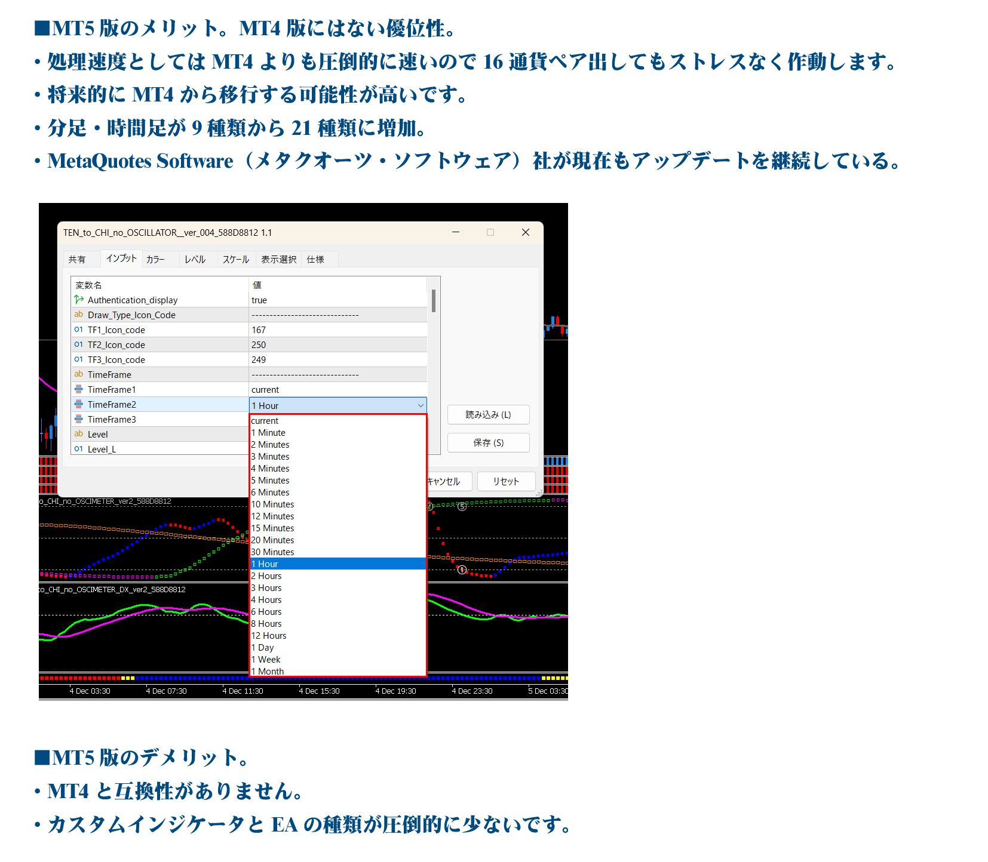Click TF3_Icon_code value 249
This screenshot has height=862, width=988.
point(259,360)
